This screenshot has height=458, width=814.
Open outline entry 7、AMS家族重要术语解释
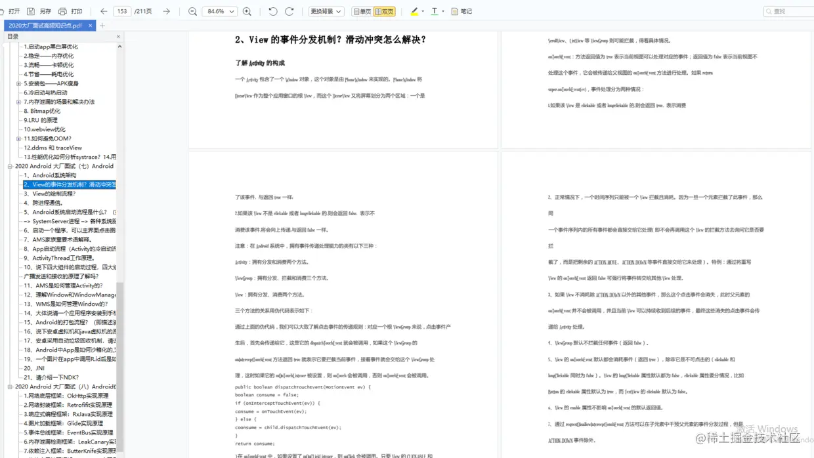point(57,239)
